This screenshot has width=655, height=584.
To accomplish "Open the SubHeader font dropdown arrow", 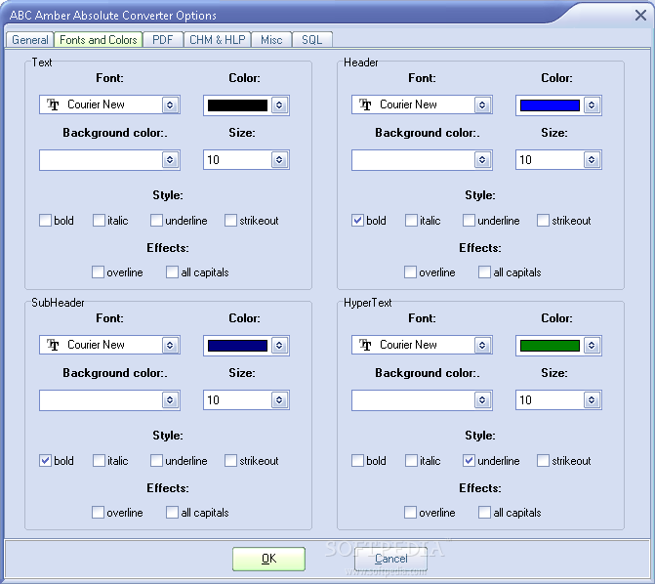I will [170, 346].
